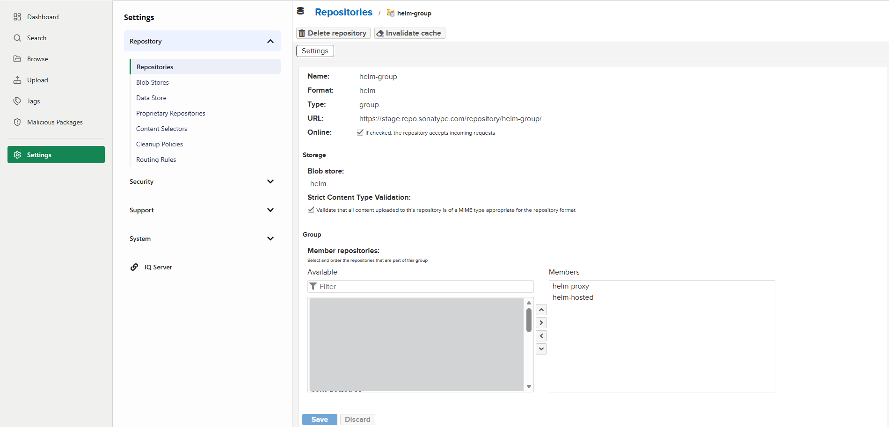The width and height of the screenshot is (889, 427).
Task: Move selected member down in order
Action: (x=541, y=349)
